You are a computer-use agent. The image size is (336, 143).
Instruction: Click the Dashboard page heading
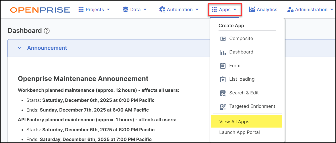click(x=25, y=31)
